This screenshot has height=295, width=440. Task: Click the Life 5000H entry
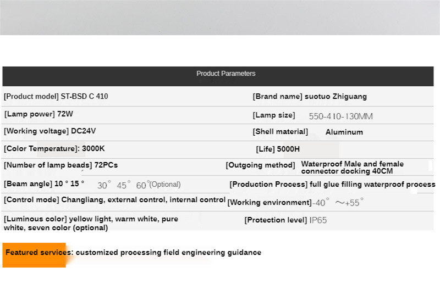278,149
